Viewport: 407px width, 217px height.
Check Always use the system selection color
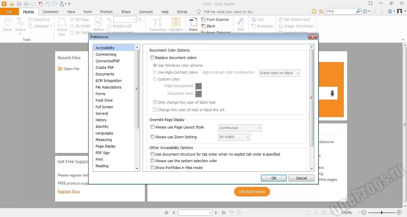[x=152, y=161]
